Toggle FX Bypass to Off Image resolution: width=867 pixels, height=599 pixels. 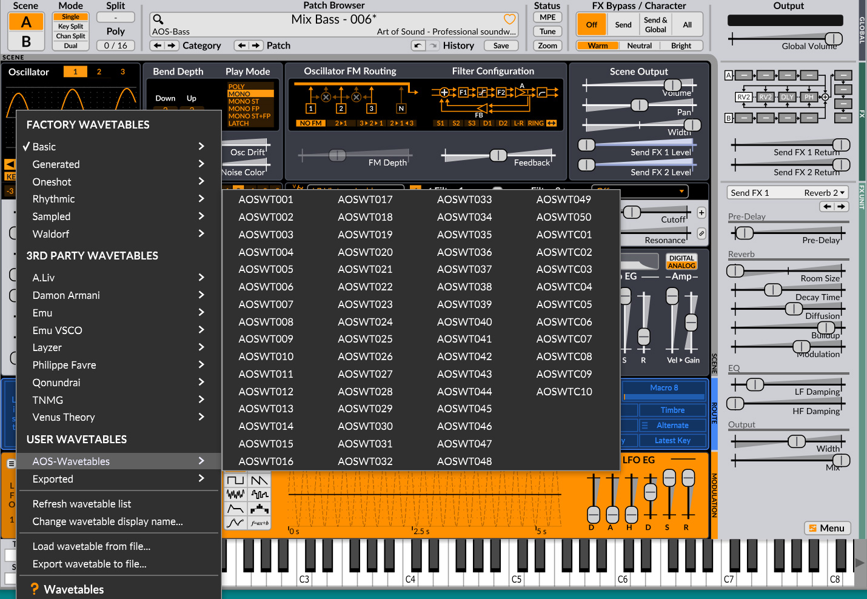591,24
